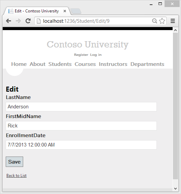Screen dimensions: 181x194
Task: Open the Students menu item
Action: click(60, 64)
